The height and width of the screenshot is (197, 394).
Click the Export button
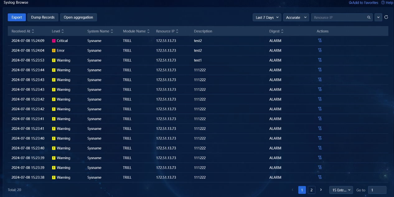coord(17,17)
